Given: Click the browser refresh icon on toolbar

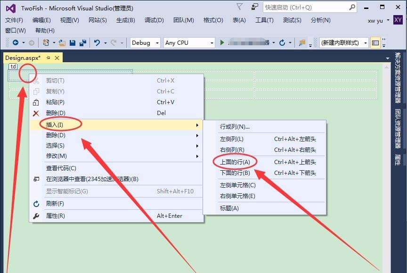Looking at the screenshot, I should coord(282,43).
